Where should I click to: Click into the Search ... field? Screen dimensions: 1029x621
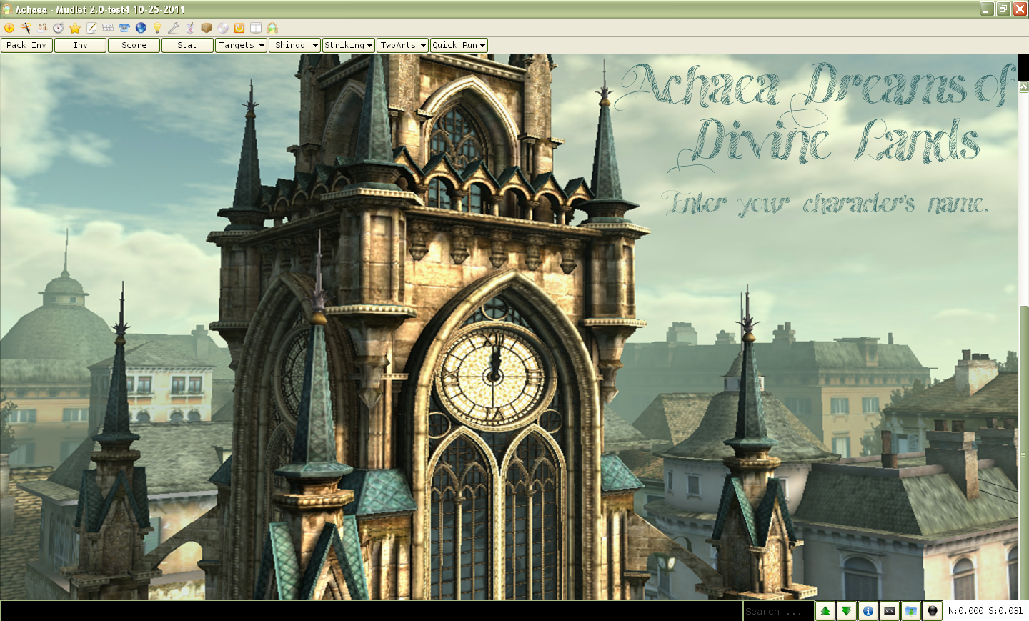pos(778,611)
